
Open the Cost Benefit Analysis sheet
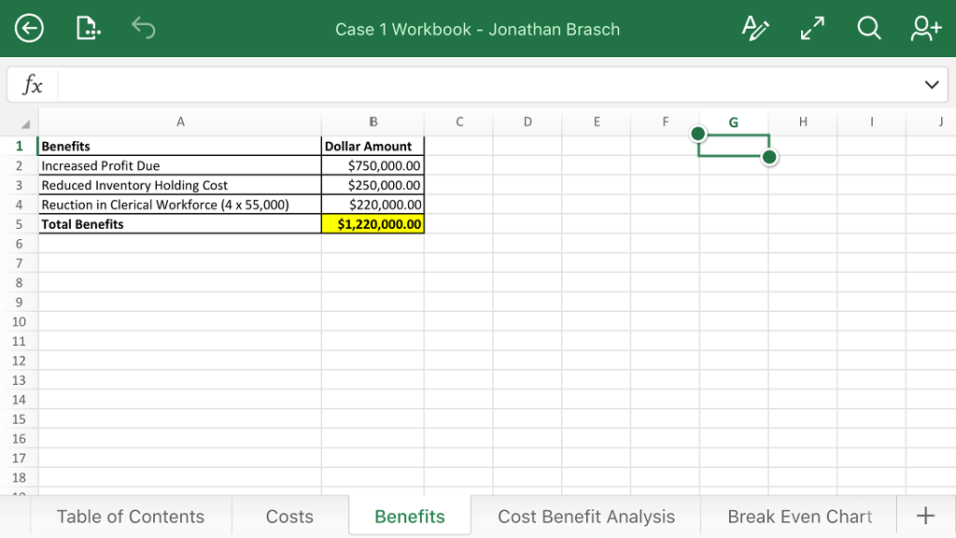[586, 516]
